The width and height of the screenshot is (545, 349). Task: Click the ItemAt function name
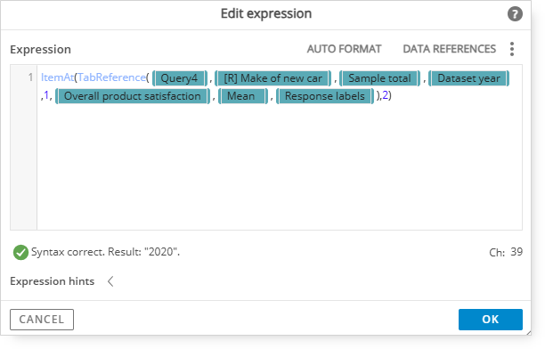[x=57, y=77]
